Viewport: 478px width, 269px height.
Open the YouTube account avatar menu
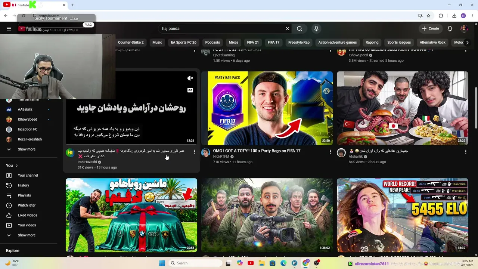pos(464,28)
